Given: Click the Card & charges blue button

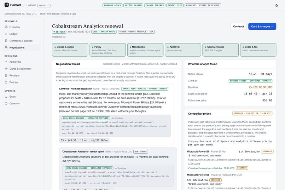Looking at the screenshot, I should pos(262,27).
